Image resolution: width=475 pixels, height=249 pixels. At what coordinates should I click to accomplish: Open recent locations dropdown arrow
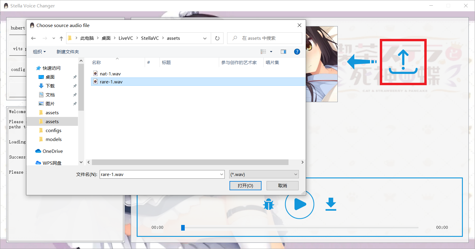coord(54,38)
